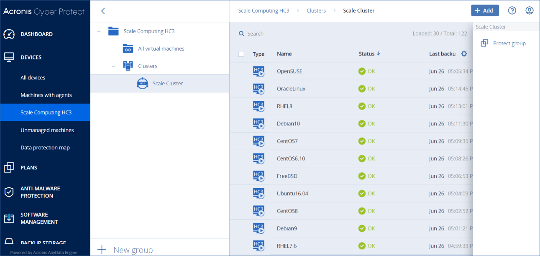Click the OK status icon for Debian9
Viewport: 540px width, 256px height.
(362, 229)
